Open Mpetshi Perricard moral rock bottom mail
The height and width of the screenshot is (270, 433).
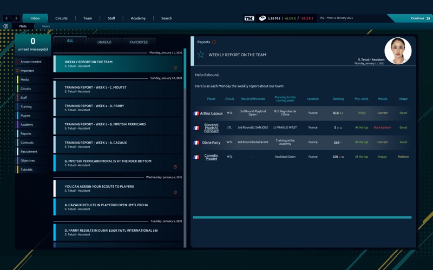point(118,163)
